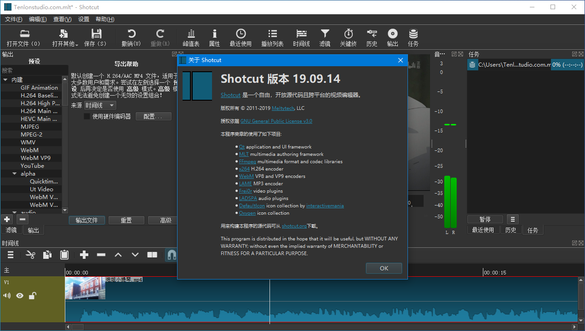Viewport: 585px width, 331px height.
Task: Click the export disc icon
Action: coord(392,34)
